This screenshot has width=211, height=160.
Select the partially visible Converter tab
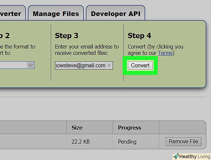click(x=11, y=14)
